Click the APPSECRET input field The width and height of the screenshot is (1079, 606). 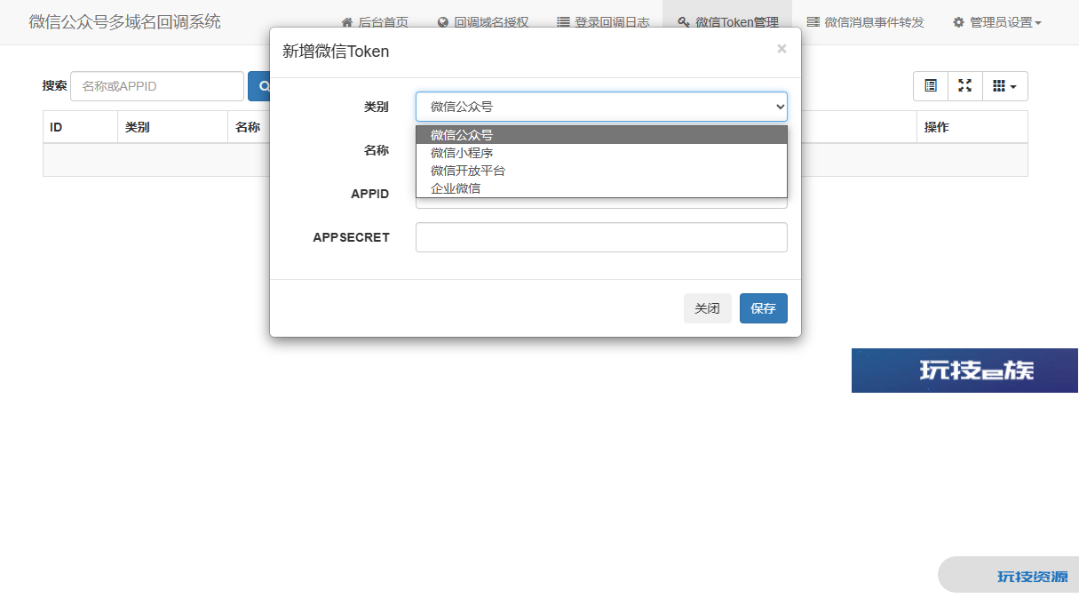pos(601,237)
